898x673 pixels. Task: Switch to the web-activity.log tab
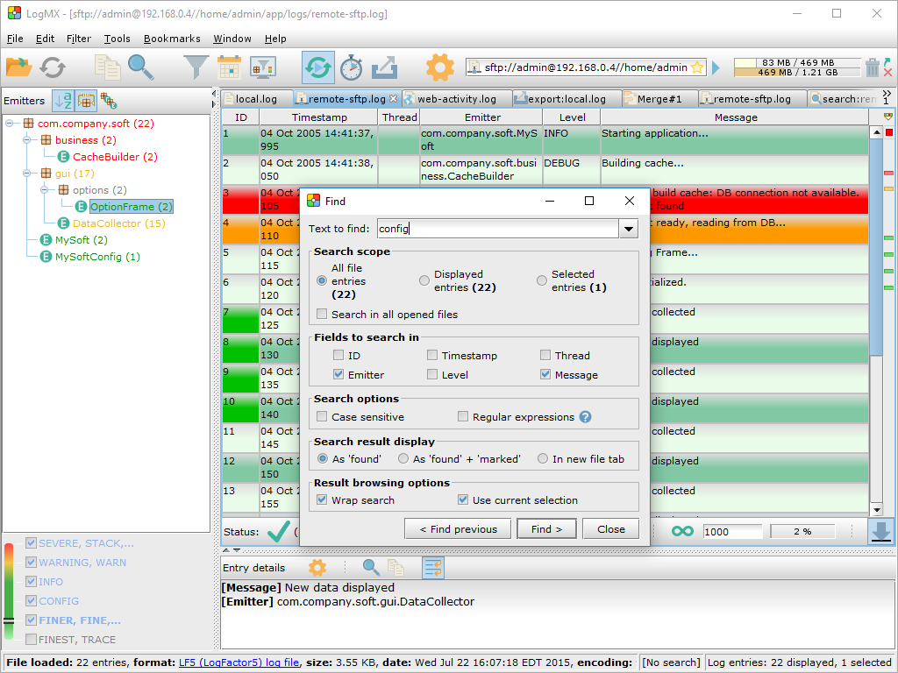tap(456, 99)
